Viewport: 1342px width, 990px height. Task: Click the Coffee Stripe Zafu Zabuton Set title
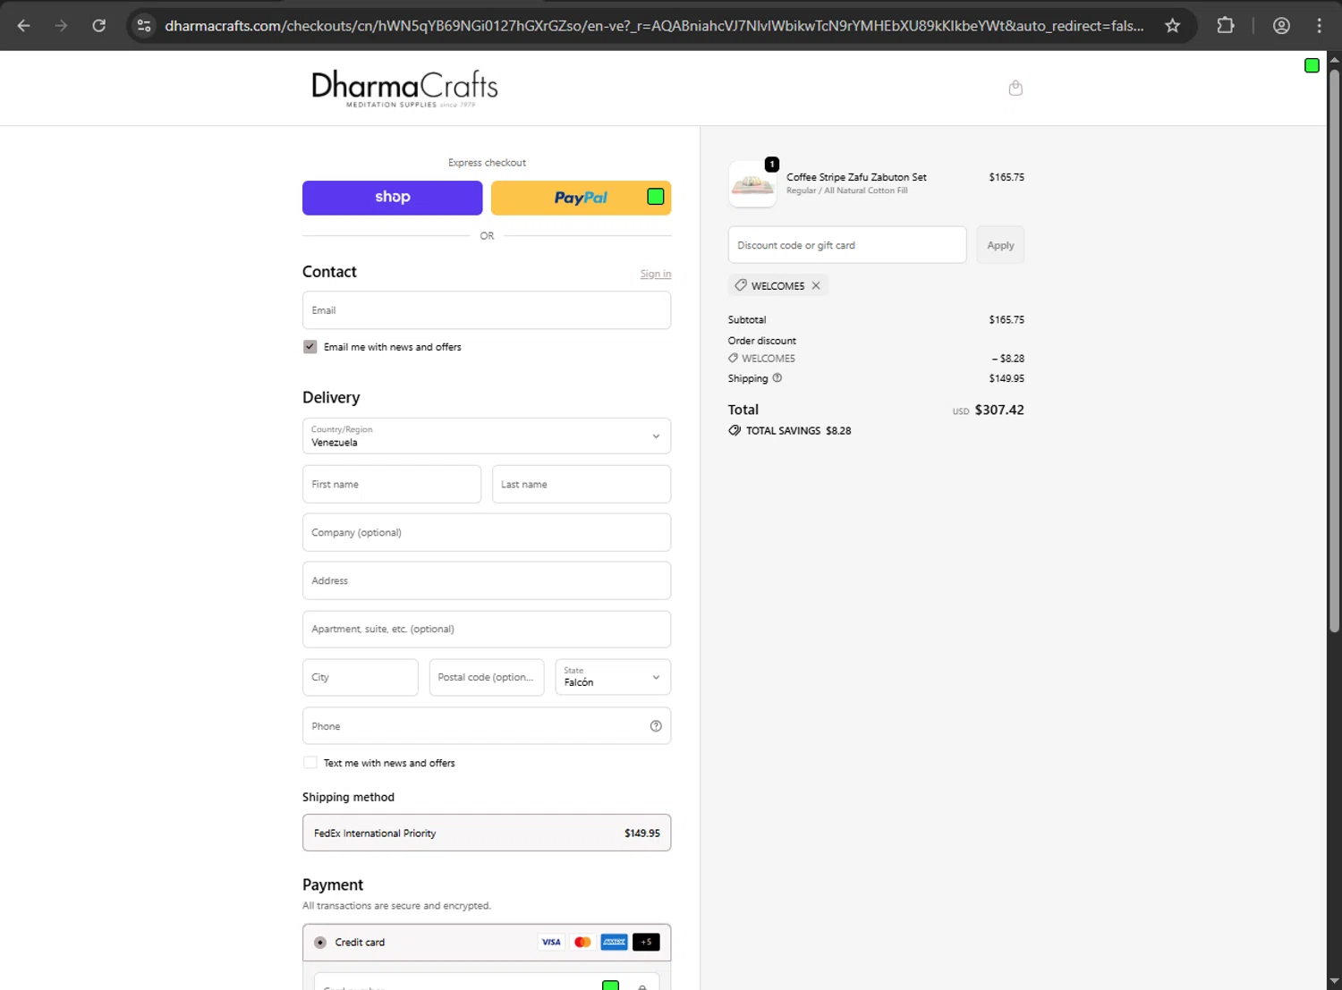click(x=856, y=177)
